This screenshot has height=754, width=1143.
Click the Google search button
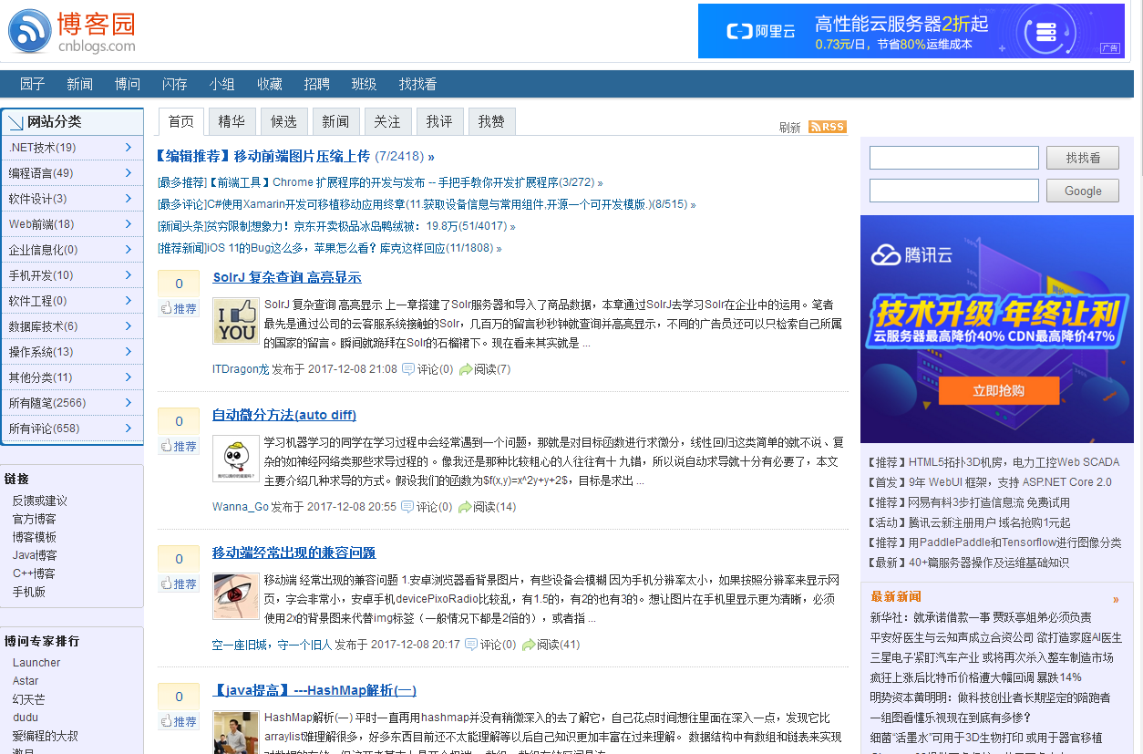(1083, 191)
